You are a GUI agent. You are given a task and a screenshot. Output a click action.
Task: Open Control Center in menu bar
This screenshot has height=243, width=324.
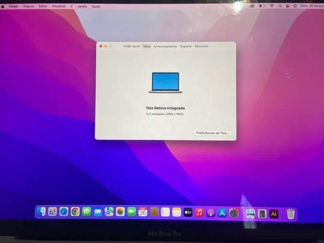coord(288,6)
